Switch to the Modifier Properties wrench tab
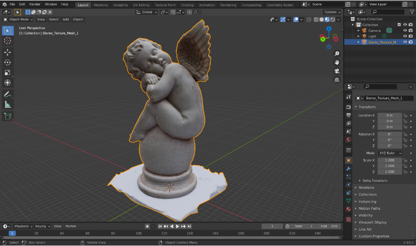The image size is (417, 246). (x=348, y=169)
